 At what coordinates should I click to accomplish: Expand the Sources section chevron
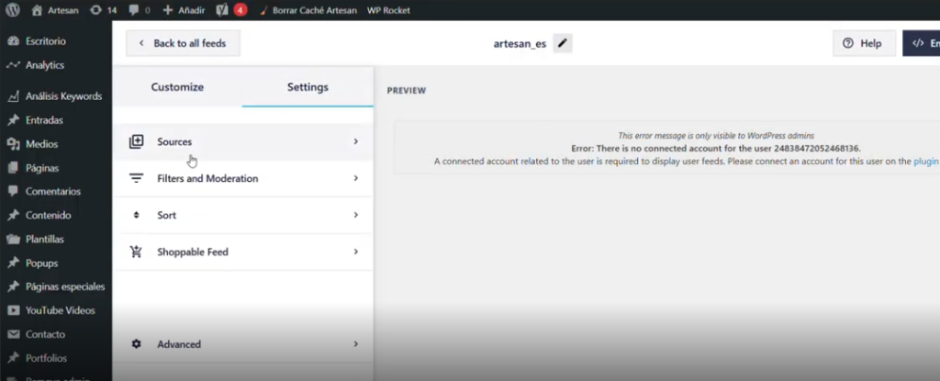click(356, 141)
